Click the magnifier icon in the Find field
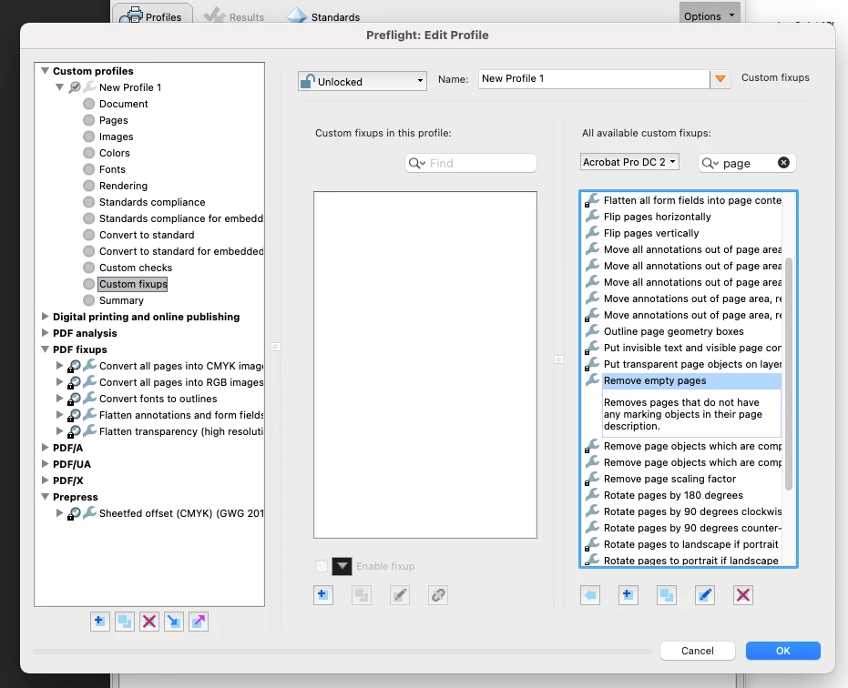Image resolution: width=848 pixels, height=688 pixels. click(416, 163)
